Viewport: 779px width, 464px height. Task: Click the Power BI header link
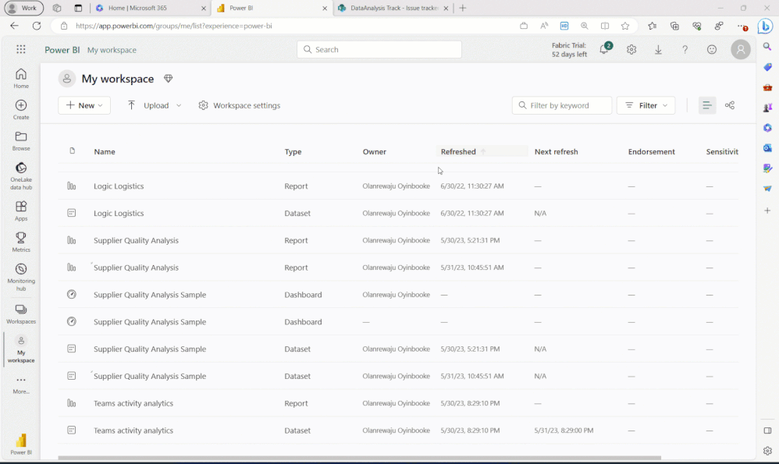62,50
